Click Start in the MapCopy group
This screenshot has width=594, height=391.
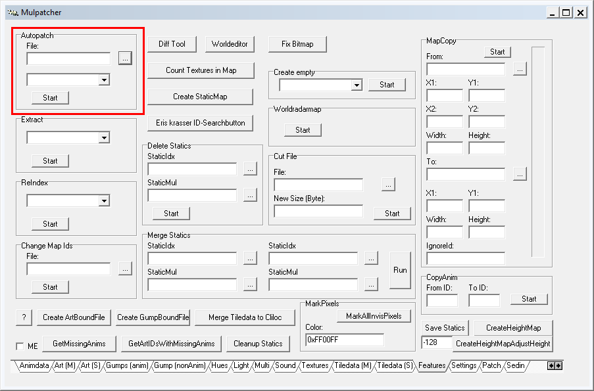click(497, 52)
